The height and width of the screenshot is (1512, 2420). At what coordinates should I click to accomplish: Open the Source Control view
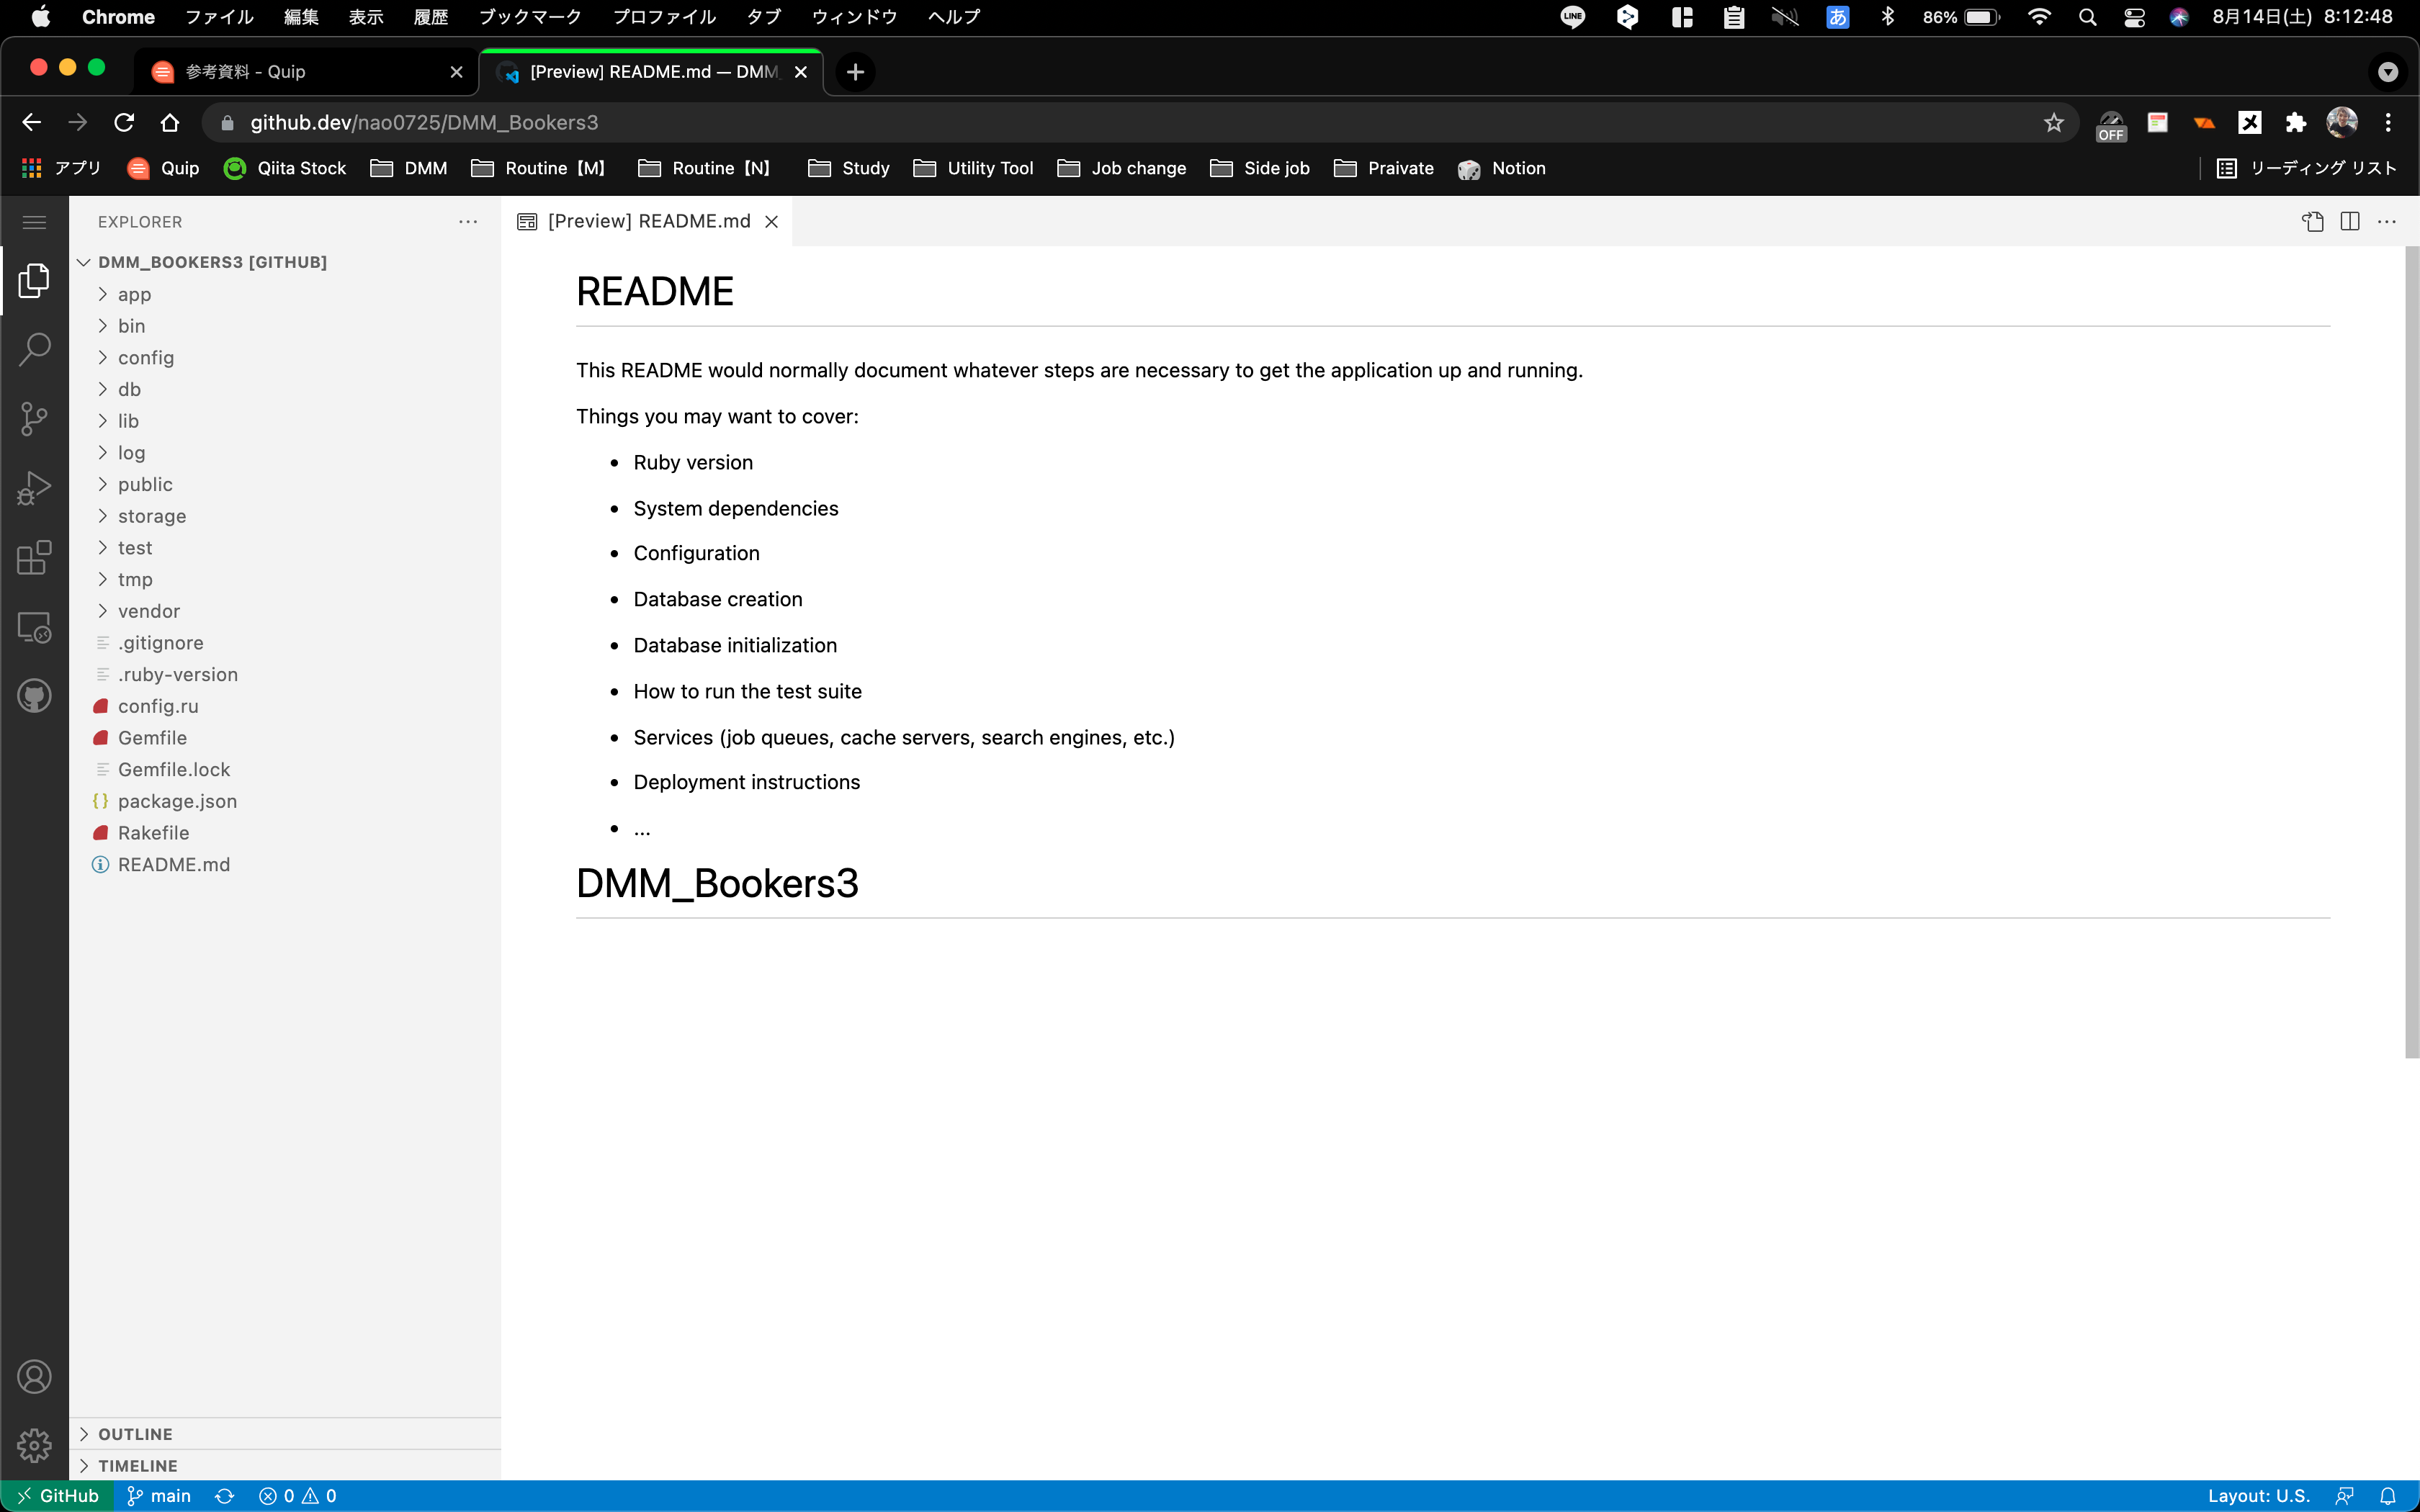tap(34, 419)
